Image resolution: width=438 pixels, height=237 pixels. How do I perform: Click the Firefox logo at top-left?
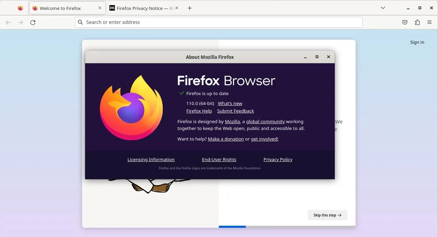coord(20,8)
